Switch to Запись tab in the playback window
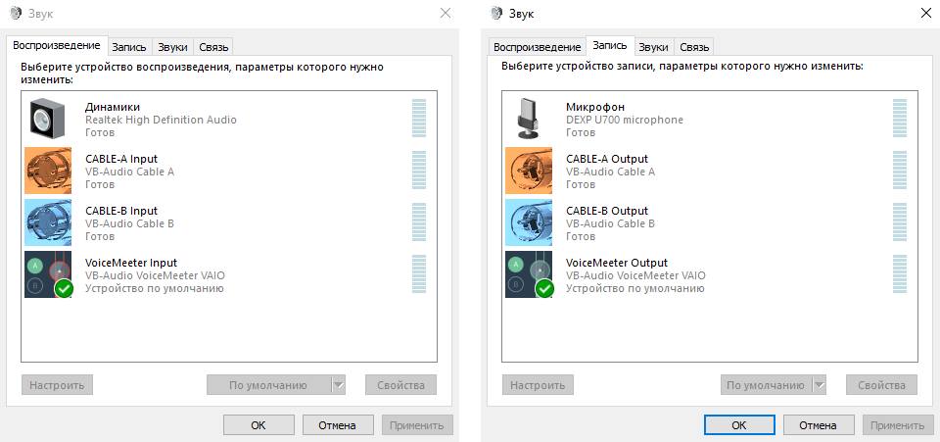This screenshot has width=940, height=442. tap(129, 47)
